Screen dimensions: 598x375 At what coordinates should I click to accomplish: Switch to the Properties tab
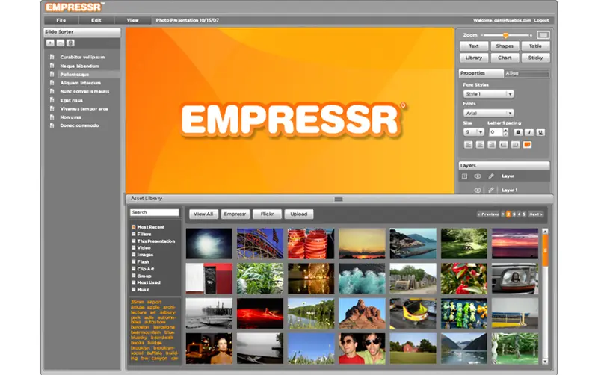point(481,73)
